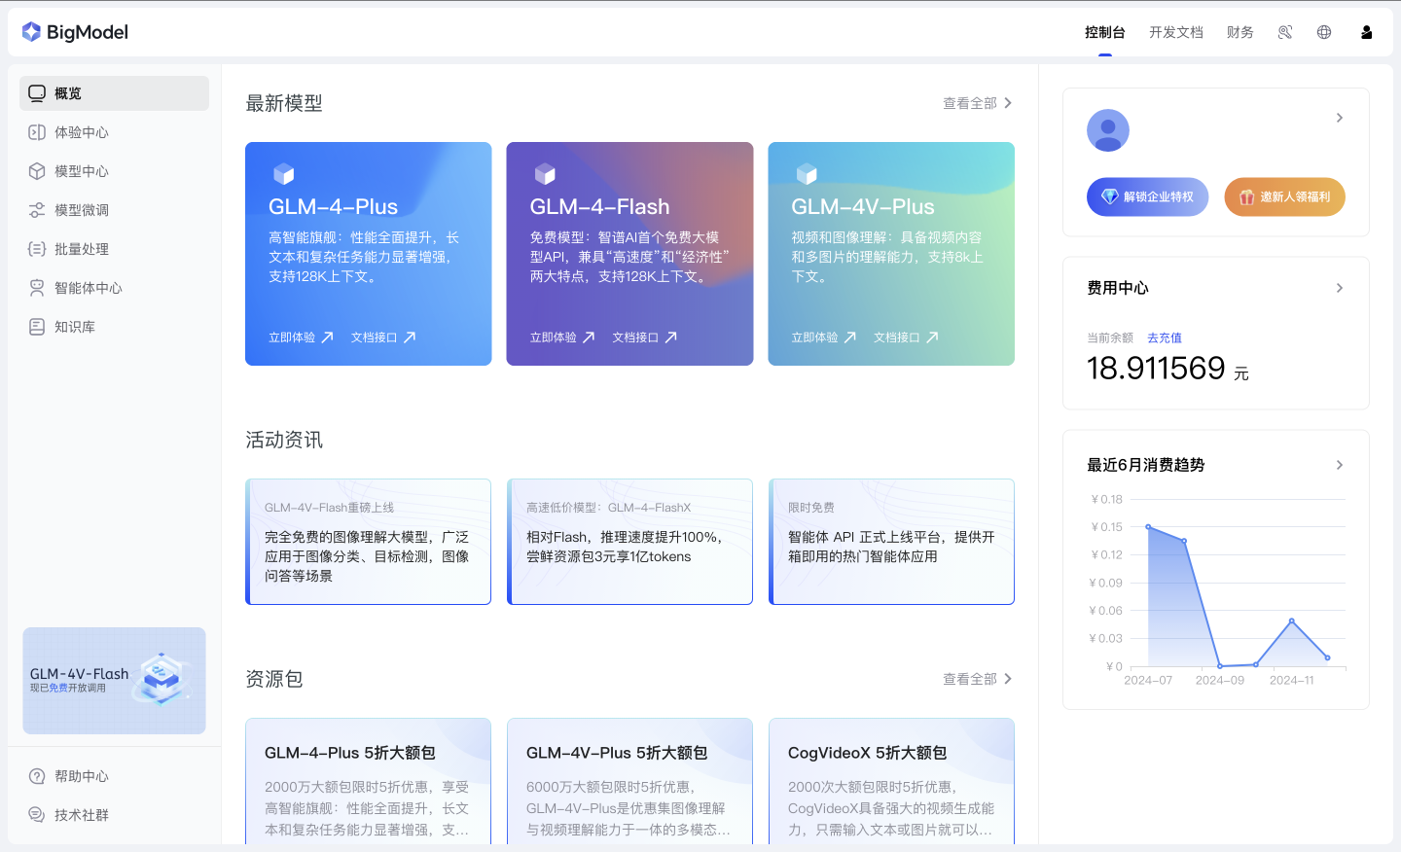This screenshot has width=1401, height=852.
Task: Click the 解锁企业特权 button
Action: 1148,196
